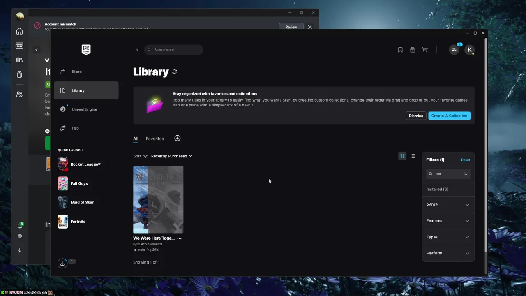526x296 pixels.
Task: Switch to list view
Action: (413, 156)
